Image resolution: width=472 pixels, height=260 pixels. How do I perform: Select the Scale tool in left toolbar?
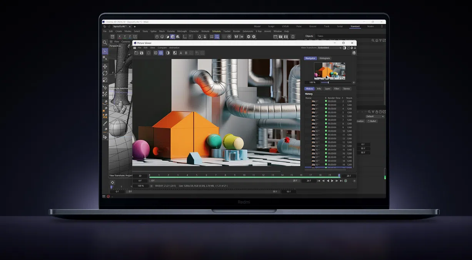pyautogui.click(x=105, y=80)
